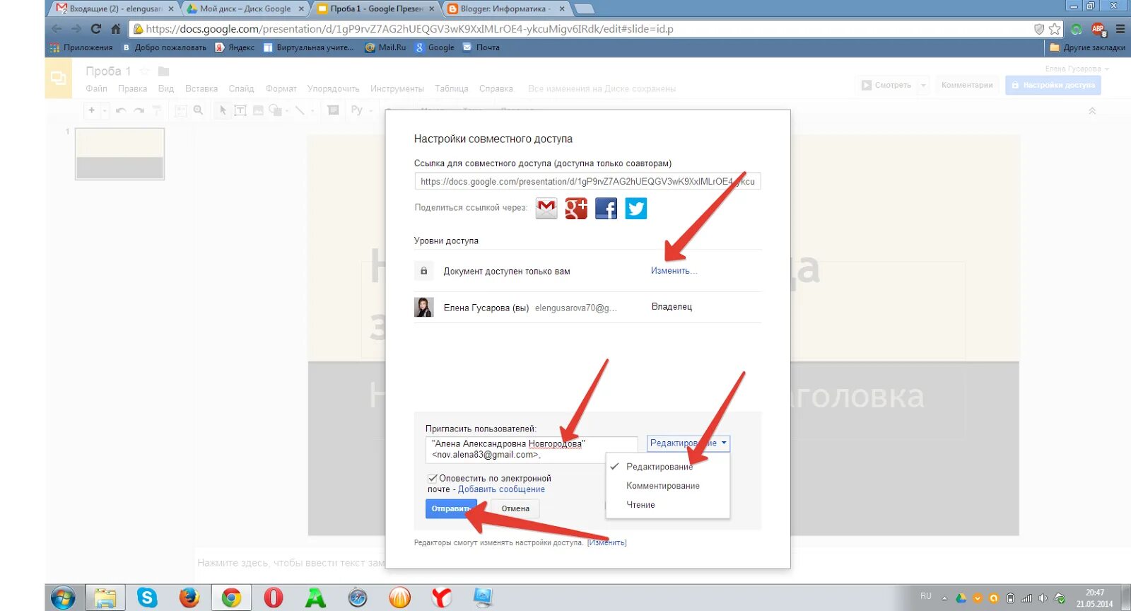Open Firefox from the taskbar

coord(189,598)
